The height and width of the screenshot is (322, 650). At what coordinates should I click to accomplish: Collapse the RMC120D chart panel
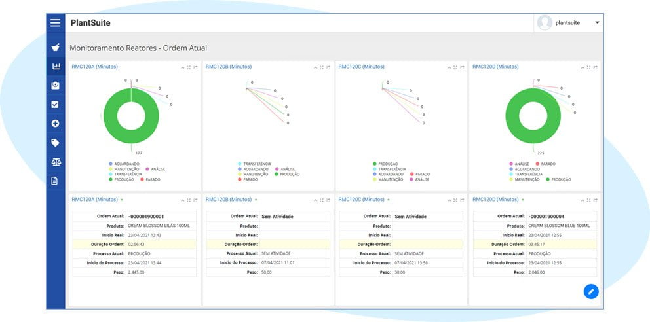582,67
